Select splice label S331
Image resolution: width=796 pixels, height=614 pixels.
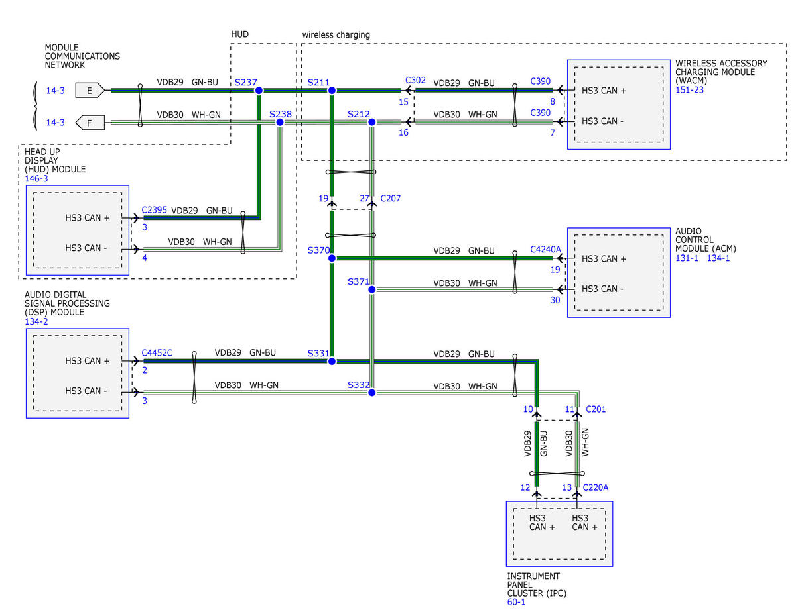click(x=318, y=354)
